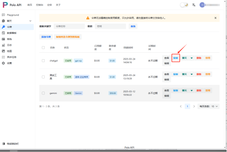Open the chat dropdown arrow in the chatgpt row
This screenshot has width=227, height=152.
pos(191,58)
